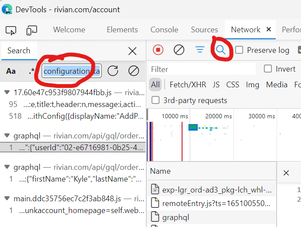Filter requests by Img
This screenshot has height=227, width=301.
(x=253, y=84)
